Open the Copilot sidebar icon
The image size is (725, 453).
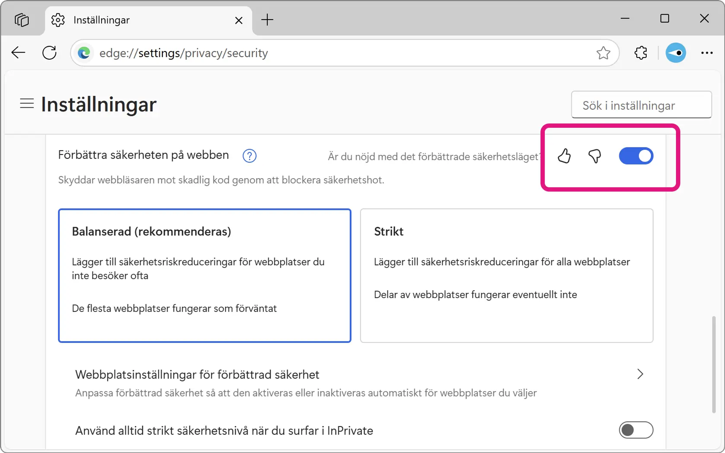click(676, 53)
